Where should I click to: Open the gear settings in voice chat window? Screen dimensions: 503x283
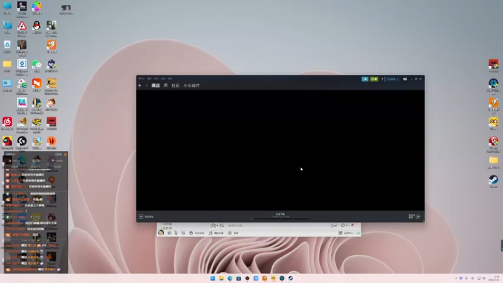coord(229,233)
